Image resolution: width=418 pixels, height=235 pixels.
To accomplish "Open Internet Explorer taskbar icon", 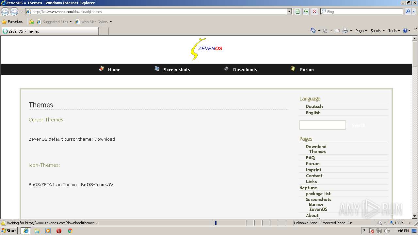I will [26, 231].
